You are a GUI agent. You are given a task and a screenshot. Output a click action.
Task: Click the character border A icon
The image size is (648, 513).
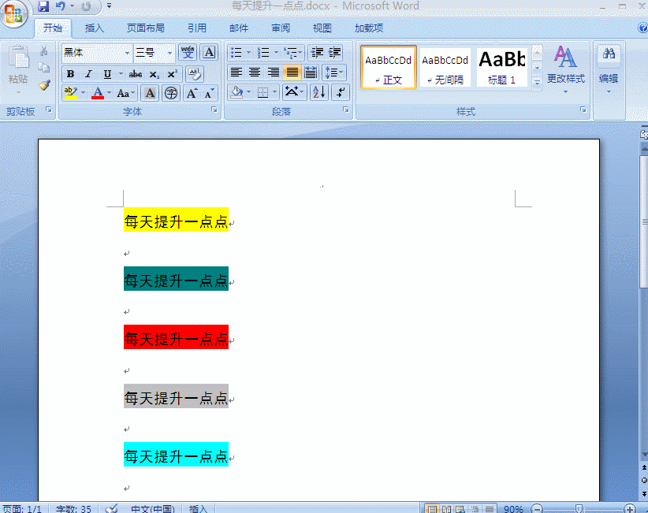pyautogui.click(x=209, y=53)
